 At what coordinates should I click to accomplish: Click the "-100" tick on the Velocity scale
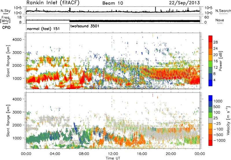click(218, 129)
